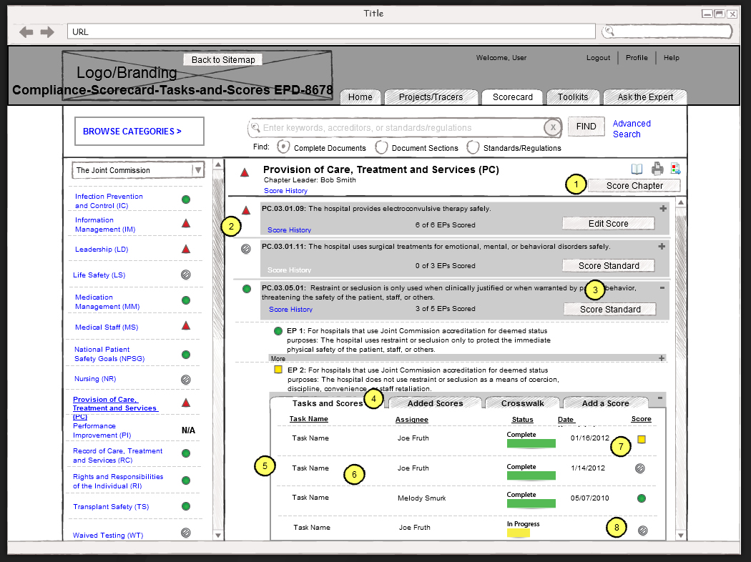Click the Score Chapter button

(634, 185)
